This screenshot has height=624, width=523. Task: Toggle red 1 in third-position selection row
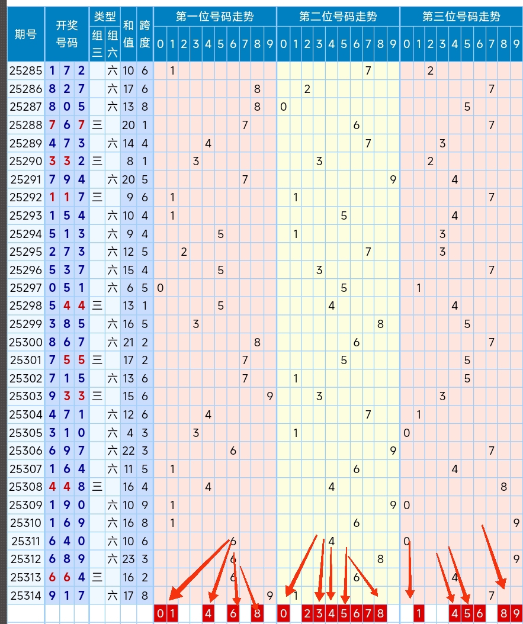click(x=418, y=613)
